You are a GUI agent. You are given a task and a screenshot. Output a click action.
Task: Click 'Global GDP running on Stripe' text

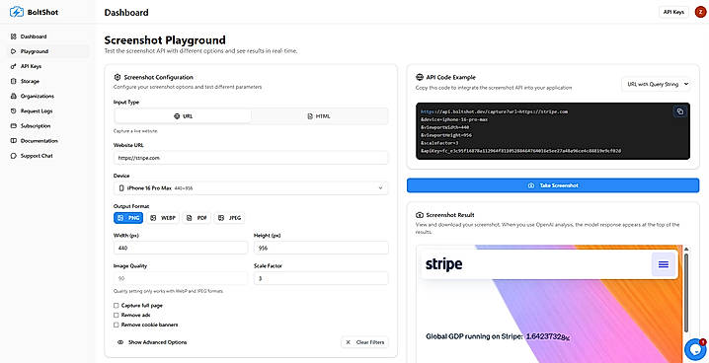[x=474, y=336]
